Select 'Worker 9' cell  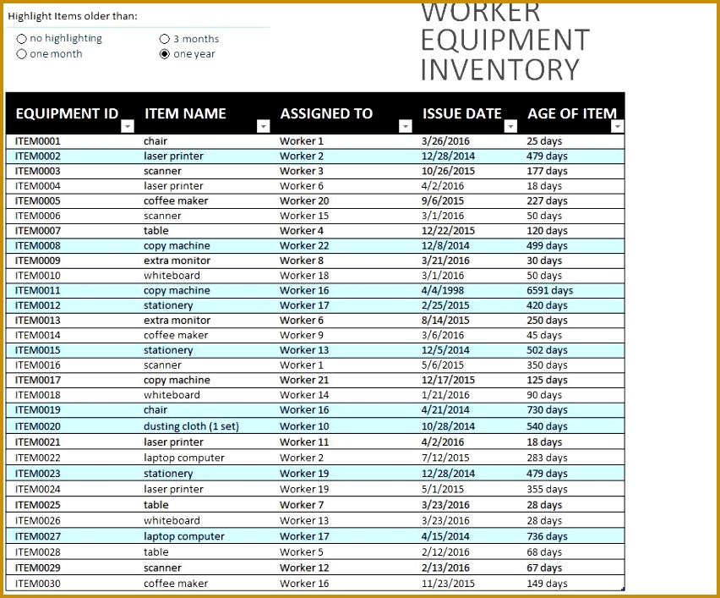pyautogui.click(x=302, y=336)
